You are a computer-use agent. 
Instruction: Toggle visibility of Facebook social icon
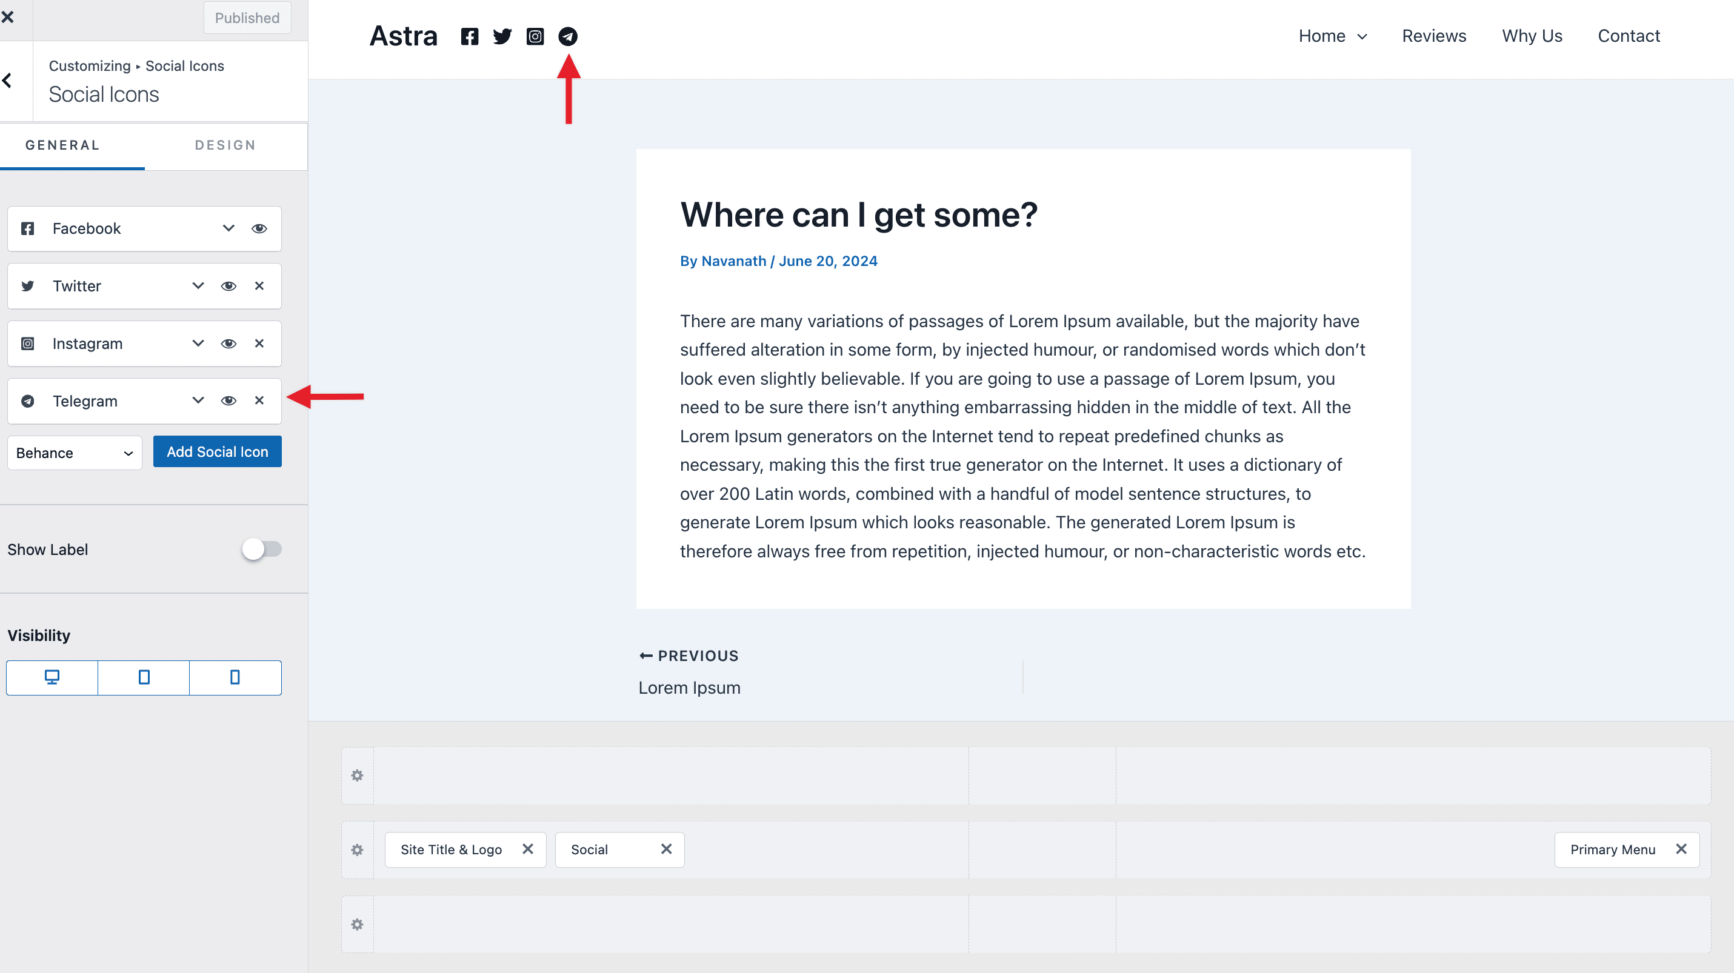[x=259, y=227]
